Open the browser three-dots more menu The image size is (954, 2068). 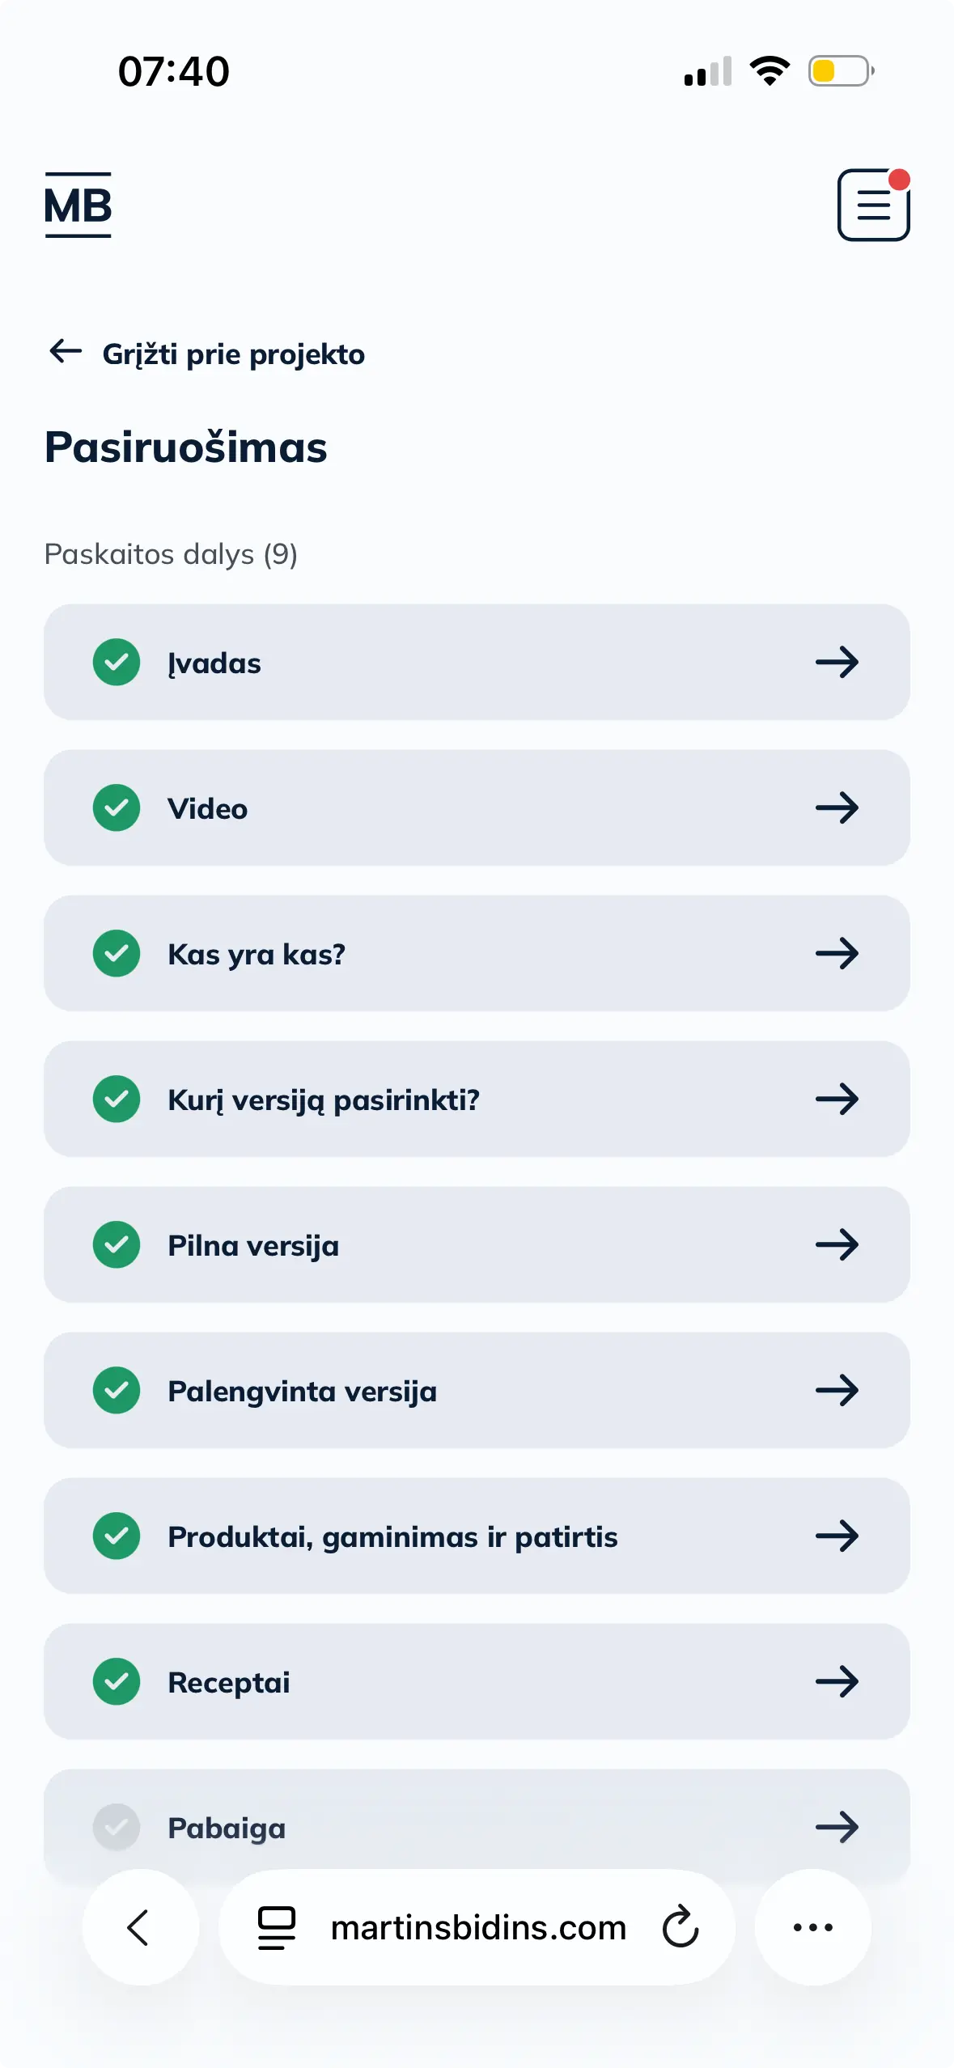pos(812,1927)
